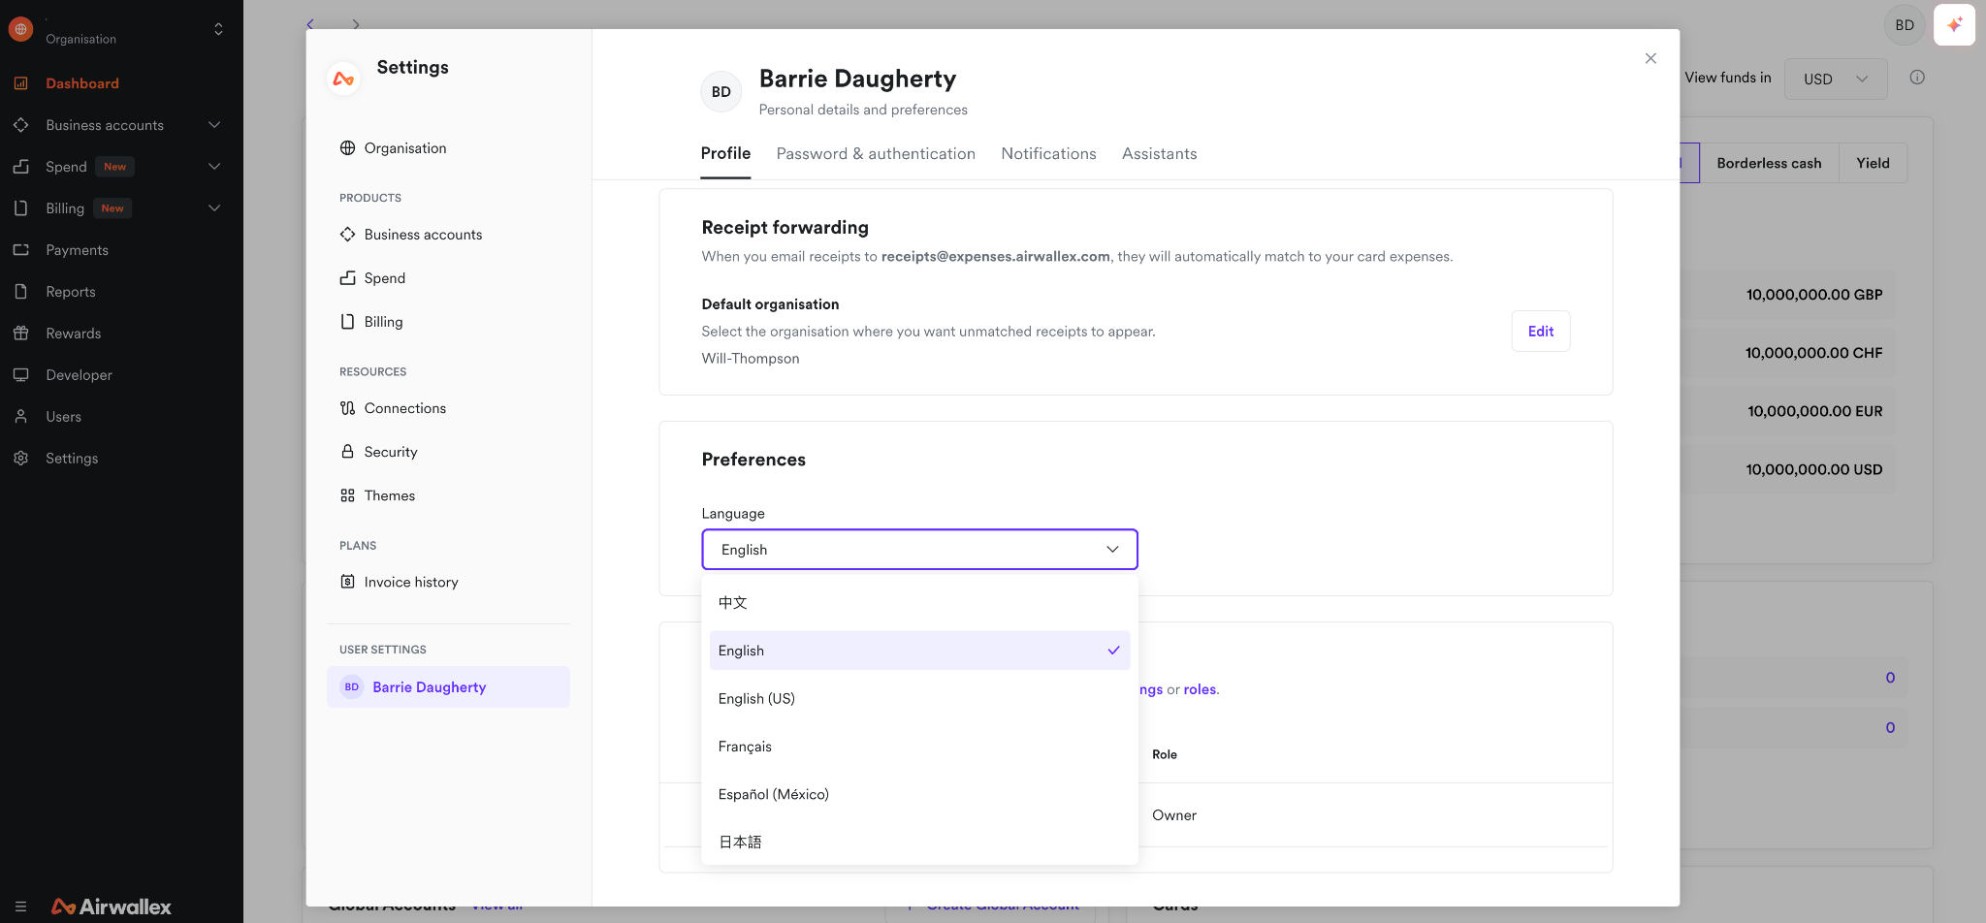Click the Security lock icon in Settings
Screen dimensions: 1986x923
click(x=347, y=452)
